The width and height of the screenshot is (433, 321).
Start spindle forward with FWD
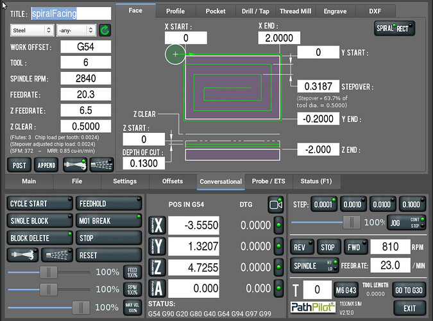[356, 247]
